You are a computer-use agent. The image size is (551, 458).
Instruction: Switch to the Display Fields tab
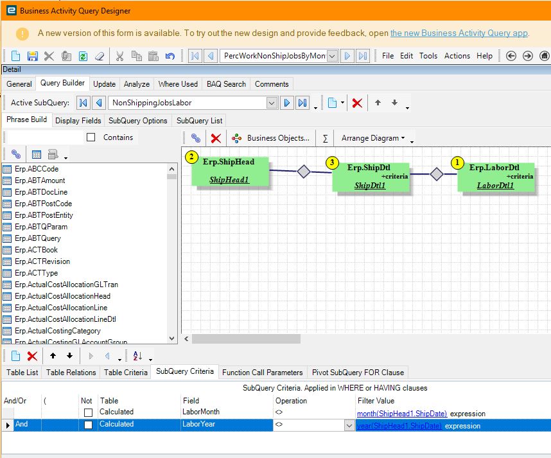[78, 121]
